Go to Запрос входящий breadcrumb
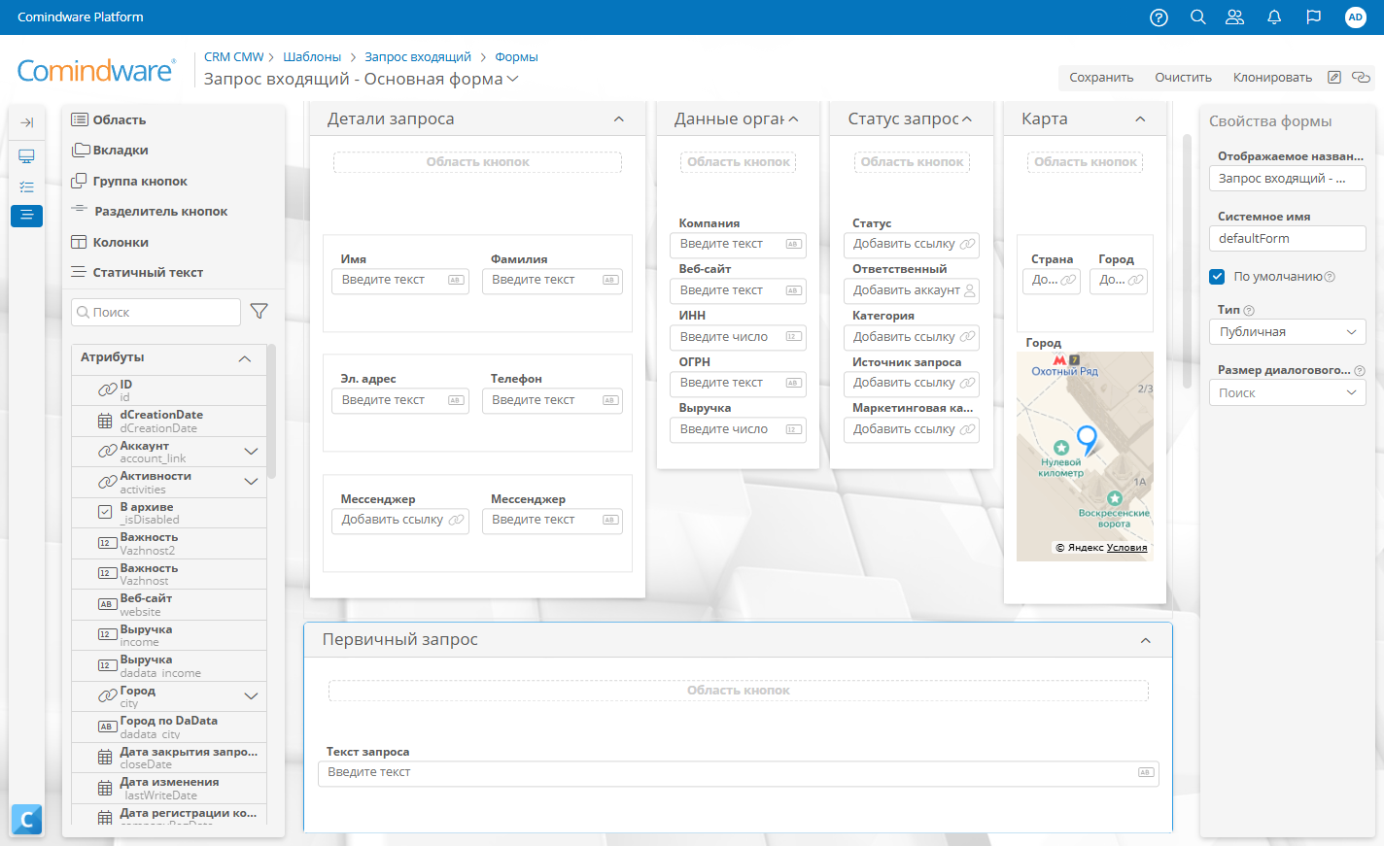The image size is (1384, 846). 418,57
